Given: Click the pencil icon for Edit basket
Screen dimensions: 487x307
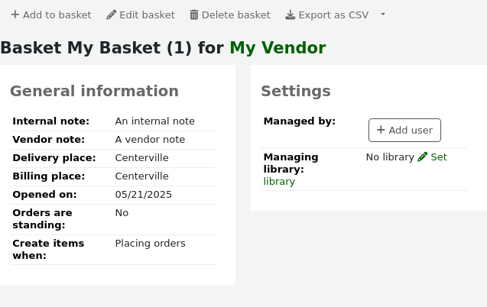Looking at the screenshot, I should tap(112, 15).
